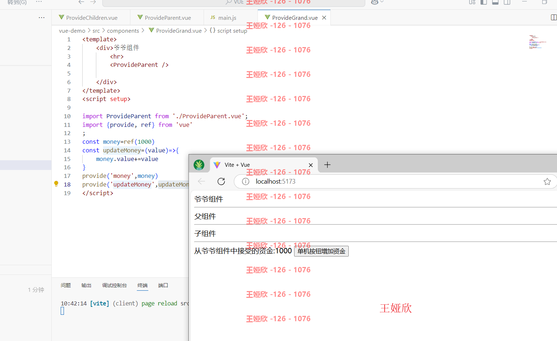Click the 单机按钮增加资金 button
Viewport: 557px width, 341px height.
coord(321,251)
